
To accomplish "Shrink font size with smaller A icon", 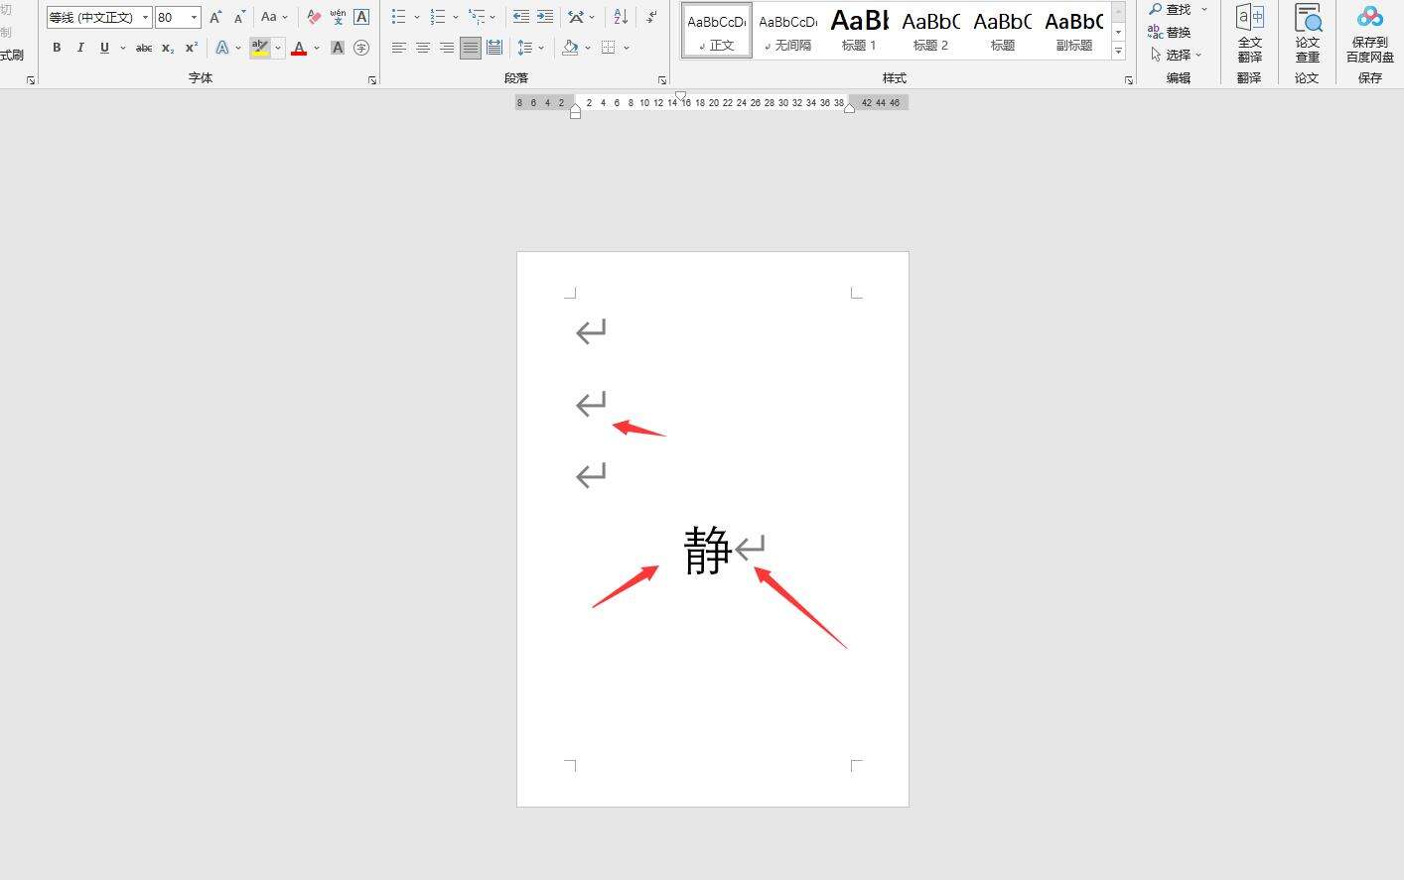I will coord(239,17).
